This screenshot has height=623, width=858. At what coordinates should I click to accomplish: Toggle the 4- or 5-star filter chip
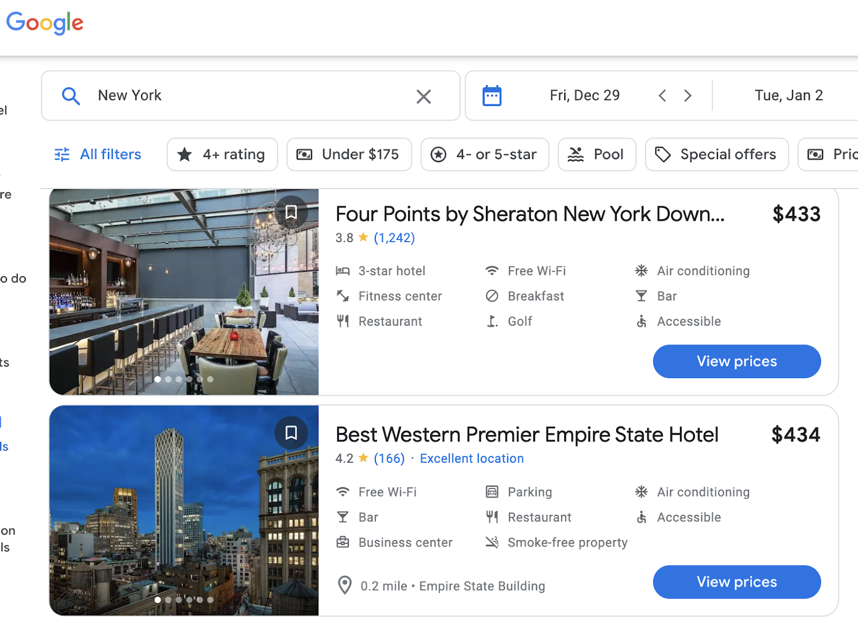(485, 154)
